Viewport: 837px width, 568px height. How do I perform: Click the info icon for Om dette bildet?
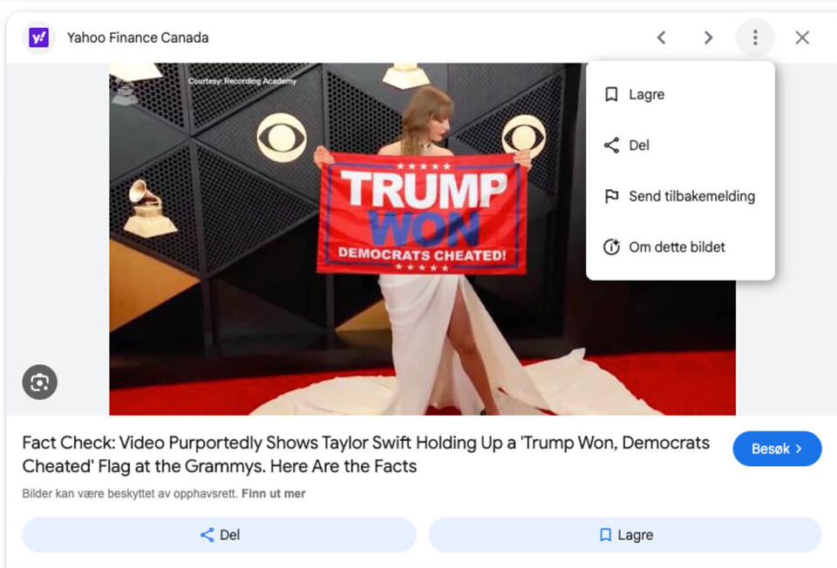(611, 247)
